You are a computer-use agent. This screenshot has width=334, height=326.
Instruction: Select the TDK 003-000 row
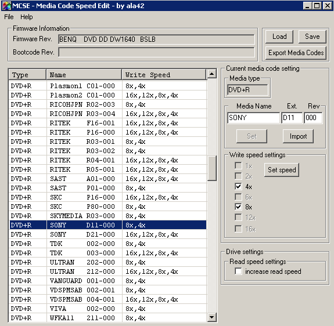pos(108,253)
